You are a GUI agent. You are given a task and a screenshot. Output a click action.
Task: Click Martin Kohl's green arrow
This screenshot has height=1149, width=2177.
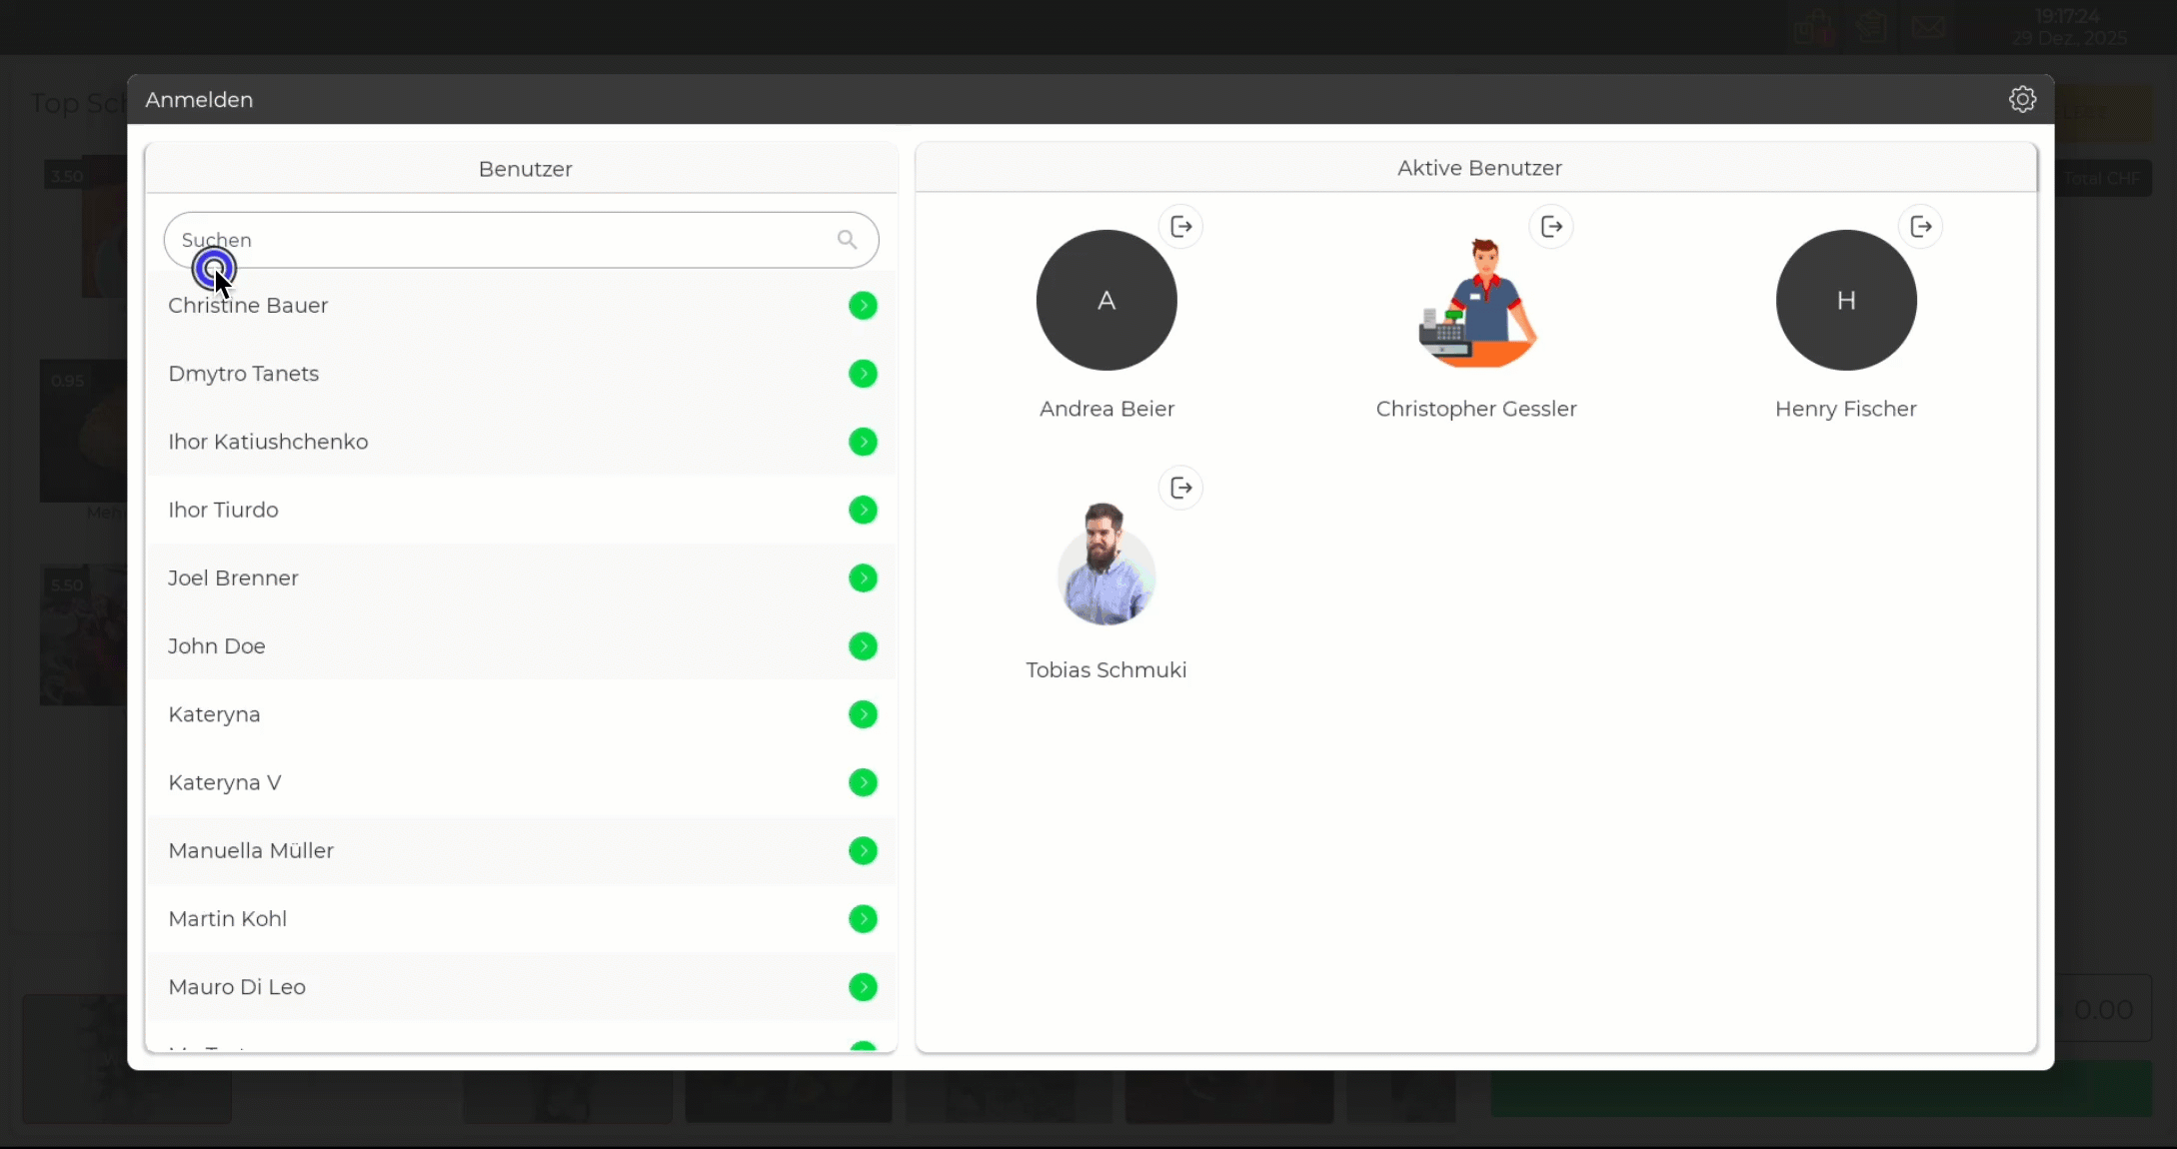point(863,919)
